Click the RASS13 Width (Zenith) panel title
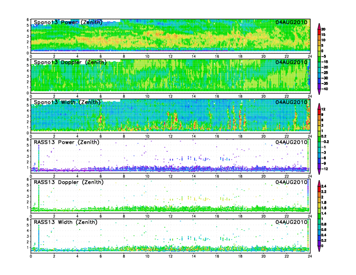356x275 pixels. pyautogui.click(x=65, y=222)
